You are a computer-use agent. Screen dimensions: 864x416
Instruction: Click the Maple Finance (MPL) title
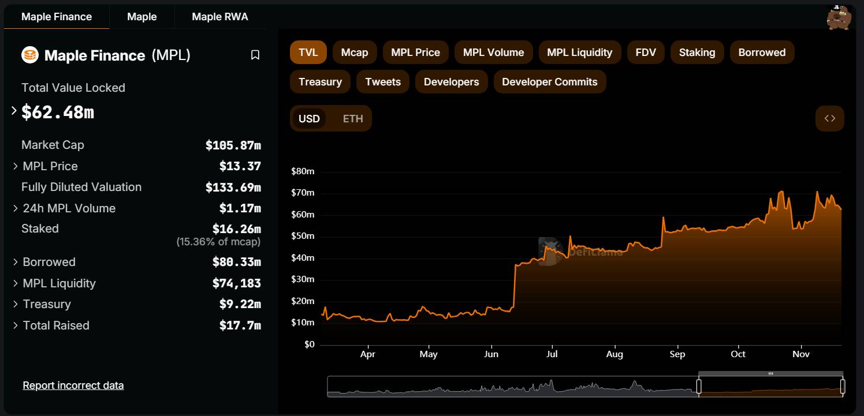[x=117, y=55]
